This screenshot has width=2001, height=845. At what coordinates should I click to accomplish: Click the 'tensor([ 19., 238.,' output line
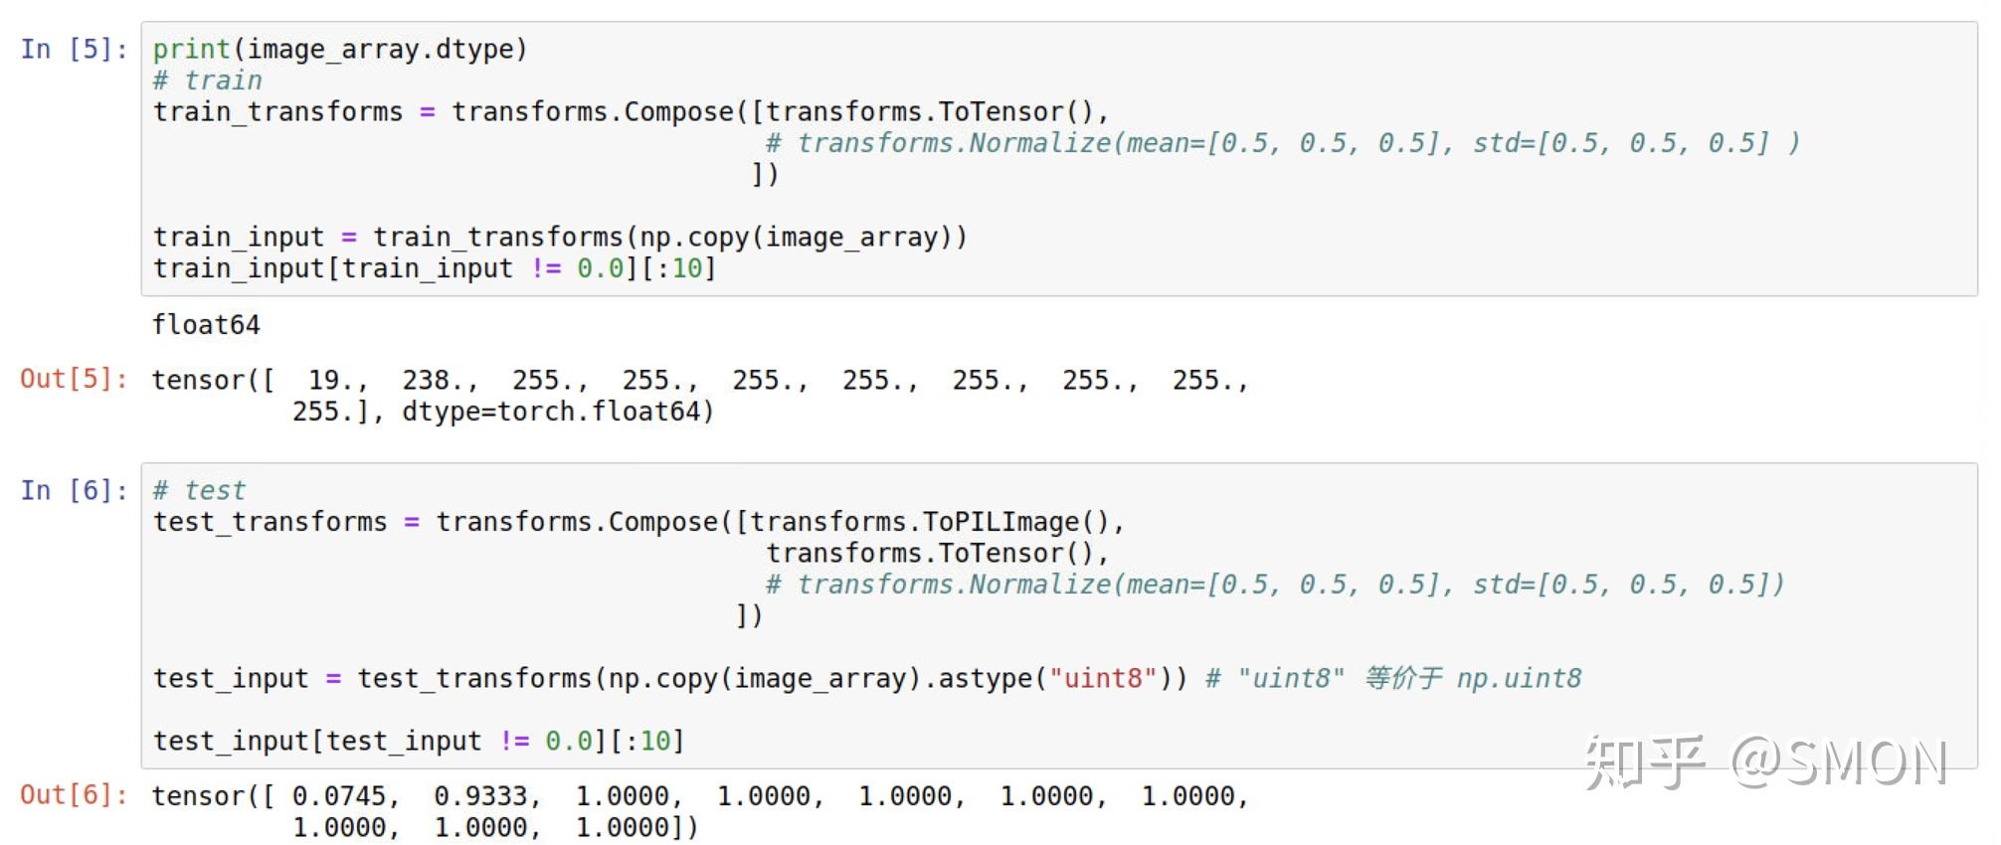699,380
